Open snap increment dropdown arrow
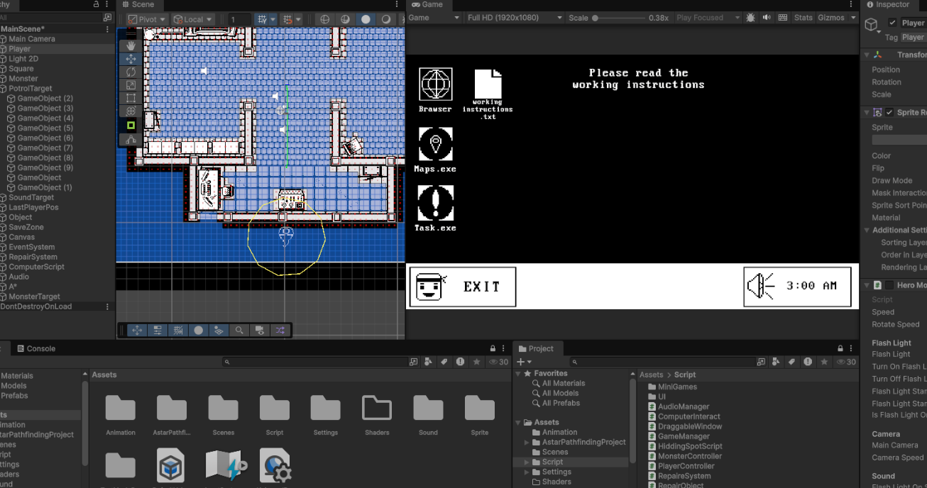This screenshot has height=488, width=927. 297,19
